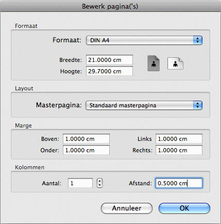Click blue arrows on Standaard masterpagina popup
Viewport: 221px width, 224px height.
198,105
